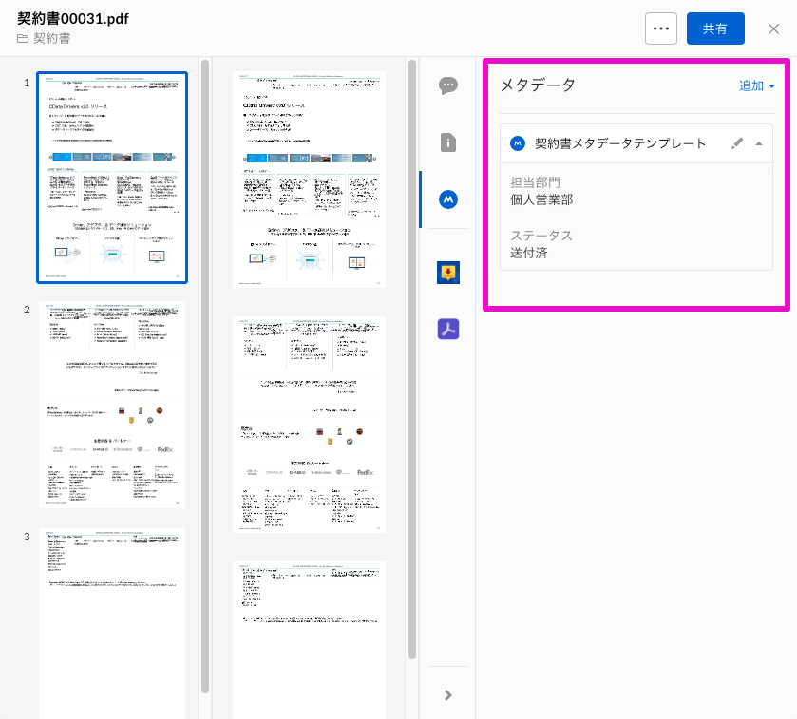Click the second page in document preview

[x=309, y=425]
